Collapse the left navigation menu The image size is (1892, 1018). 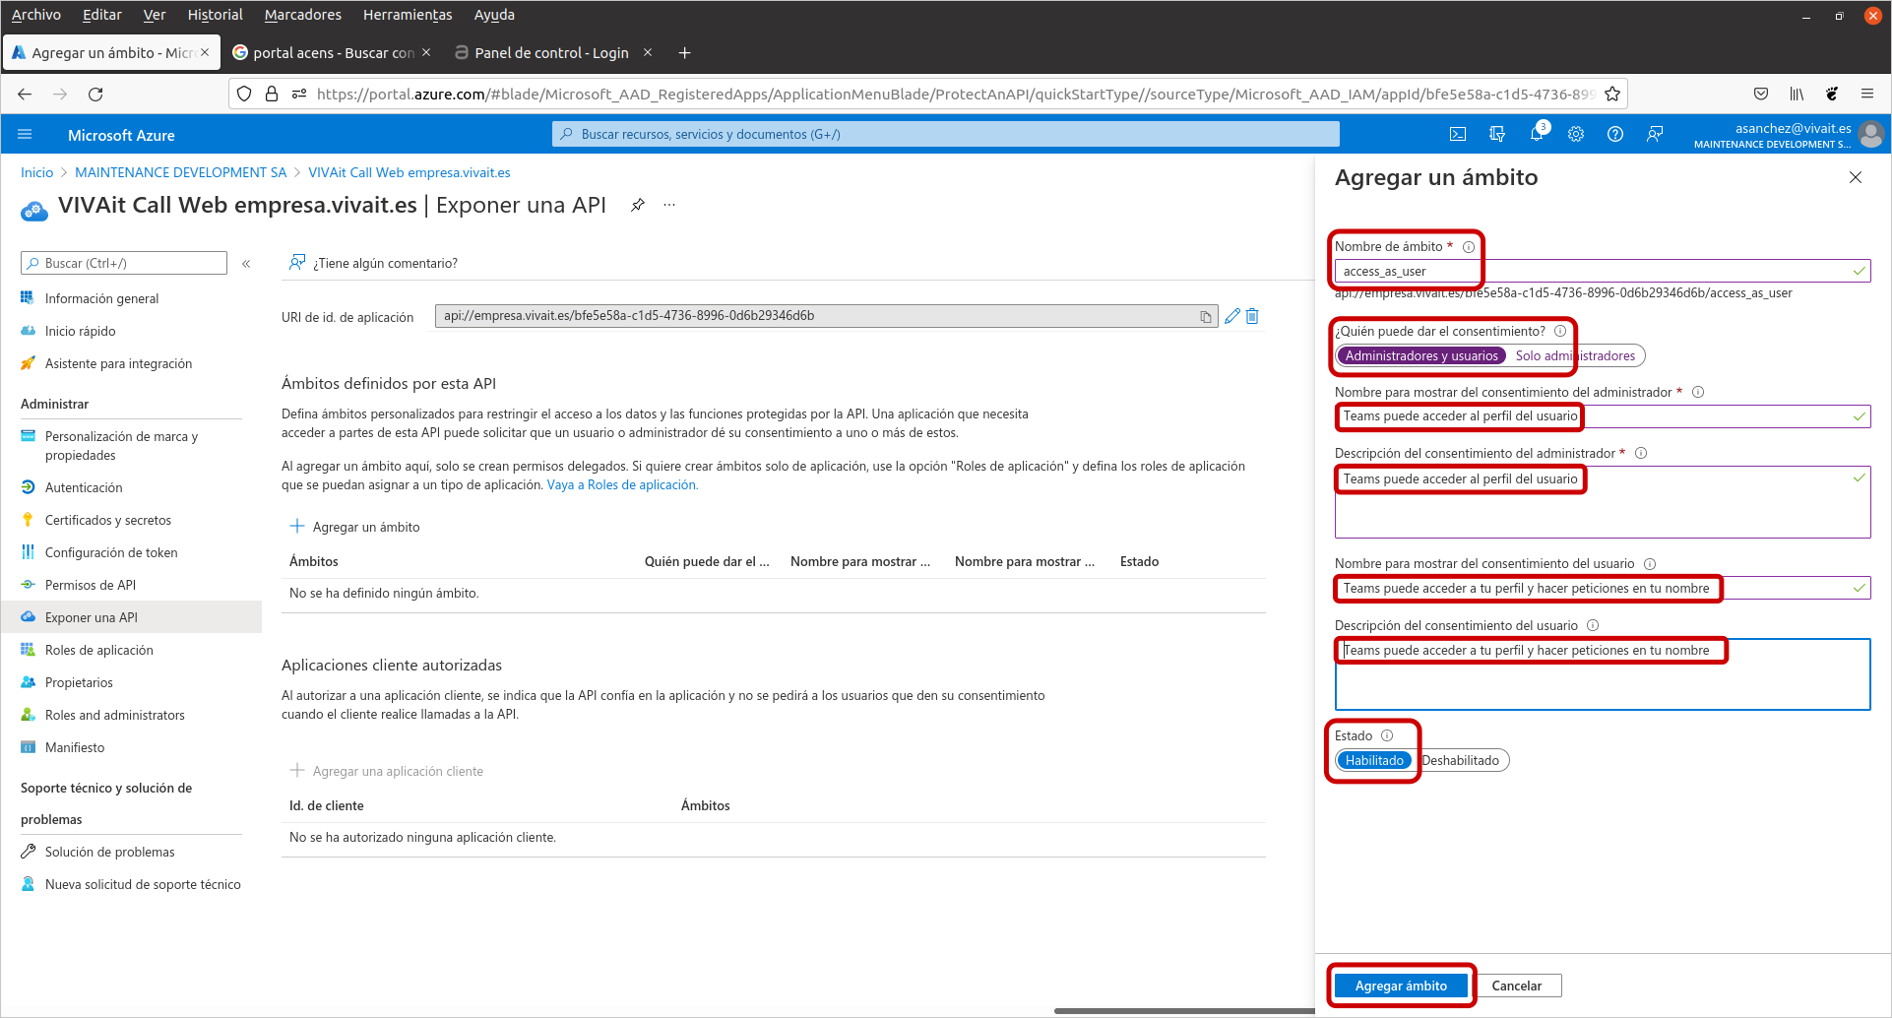pyautogui.click(x=246, y=264)
